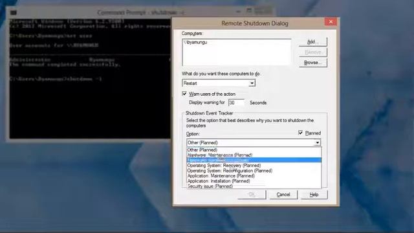Click the OK button
414x233 pixels.
252,194
